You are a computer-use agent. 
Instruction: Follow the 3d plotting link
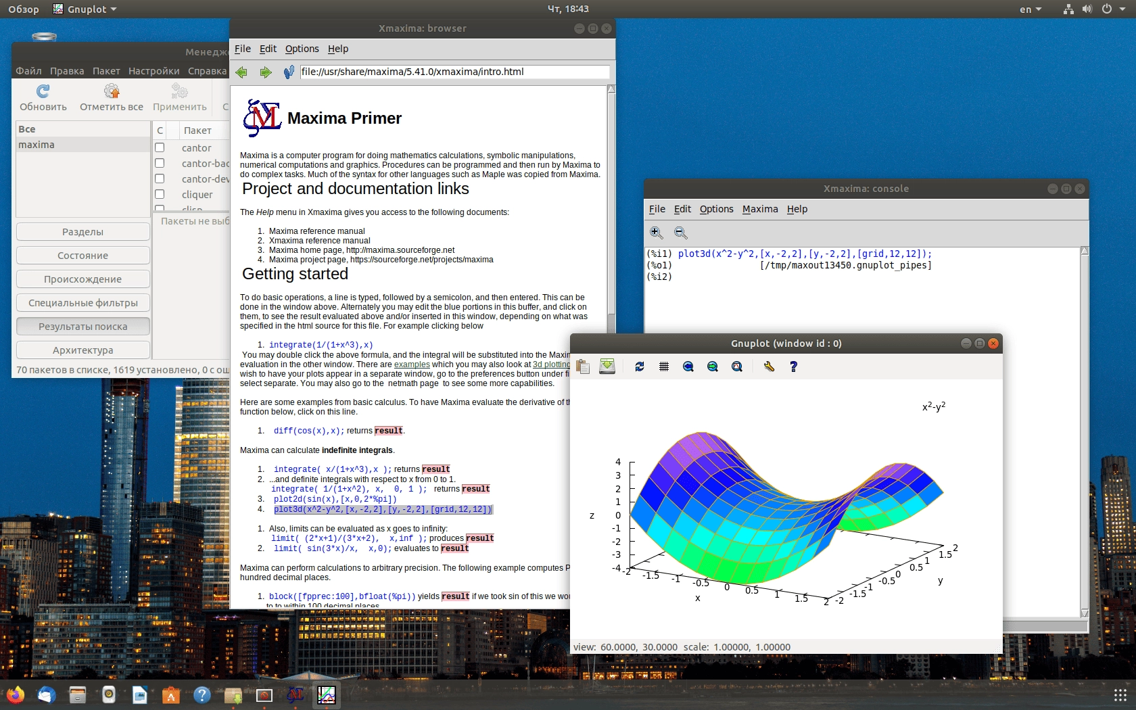pos(551,364)
